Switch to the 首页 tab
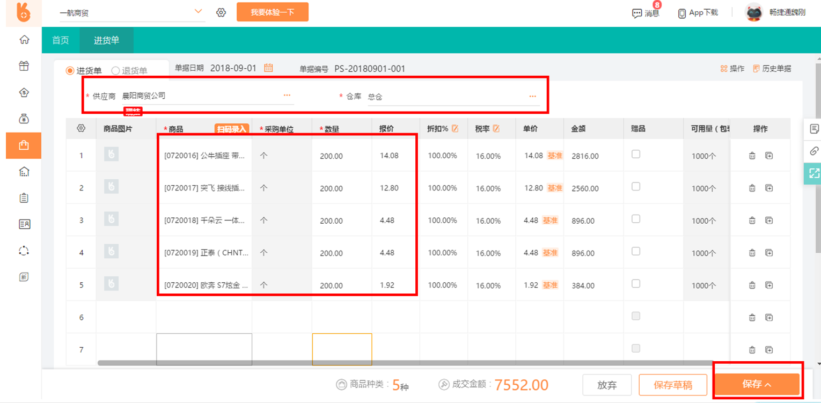The width and height of the screenshot is (821, 403). (x=61, y=40)
